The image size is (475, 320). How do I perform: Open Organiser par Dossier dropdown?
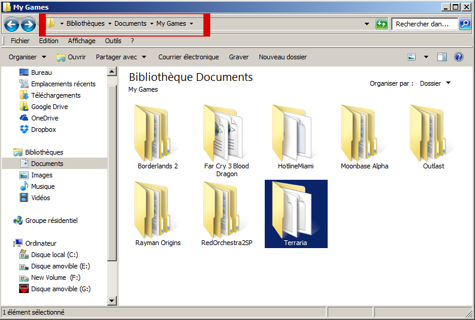[435, 83]
